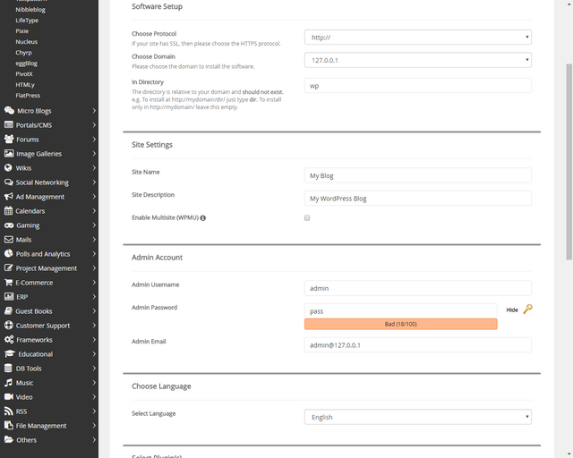Click the Gaming controller icon

coord(9,225)
